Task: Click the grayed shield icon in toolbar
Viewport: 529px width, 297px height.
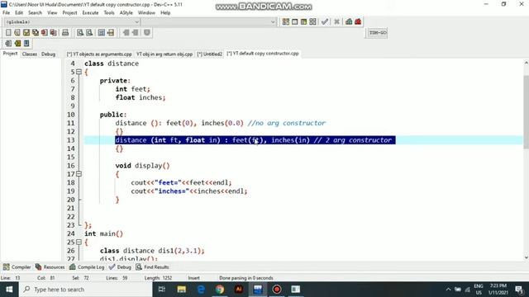Action: coord(147,32)
